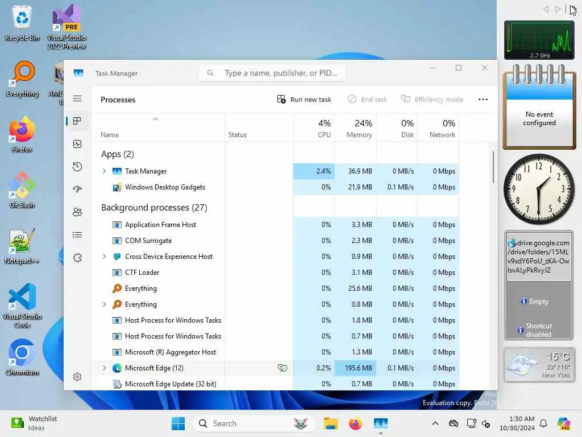Click the New York weather gadget

tap(539, 365)
